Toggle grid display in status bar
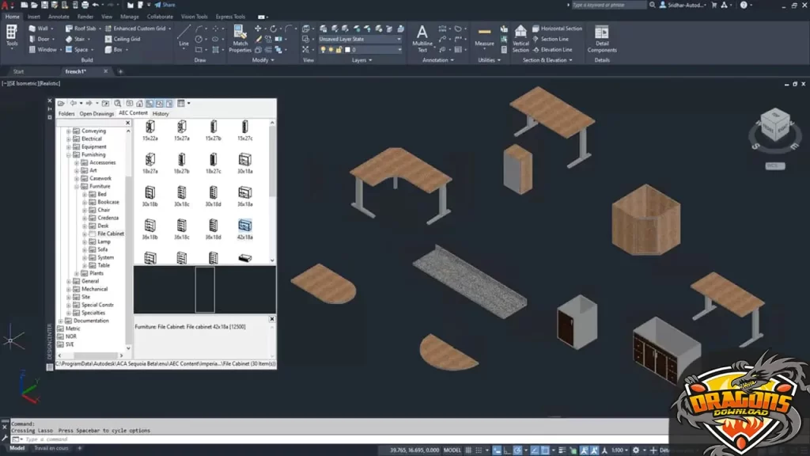The height and width of the screenshot is (456, 810). point(468,450)
